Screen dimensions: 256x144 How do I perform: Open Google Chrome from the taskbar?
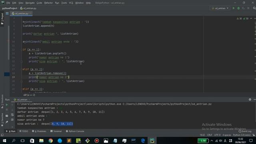pos(51,140)
